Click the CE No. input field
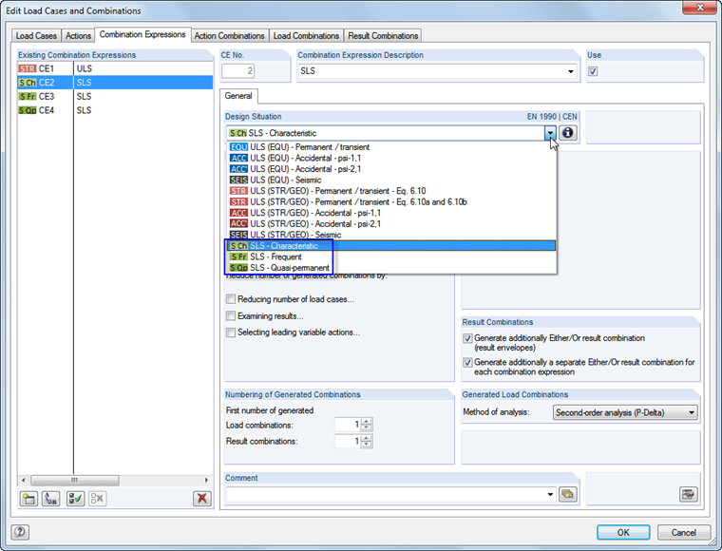722x551 pixels. (x=237, y=71)
